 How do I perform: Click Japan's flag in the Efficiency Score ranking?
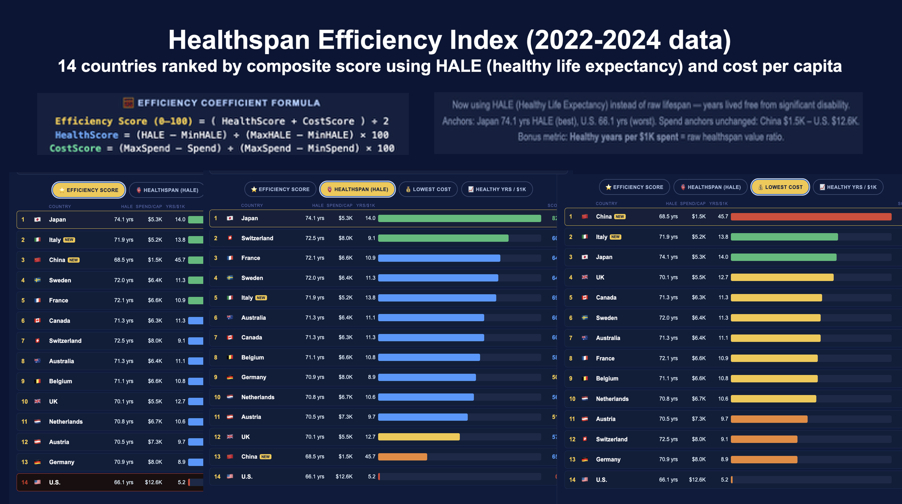[x=37, y=220]
